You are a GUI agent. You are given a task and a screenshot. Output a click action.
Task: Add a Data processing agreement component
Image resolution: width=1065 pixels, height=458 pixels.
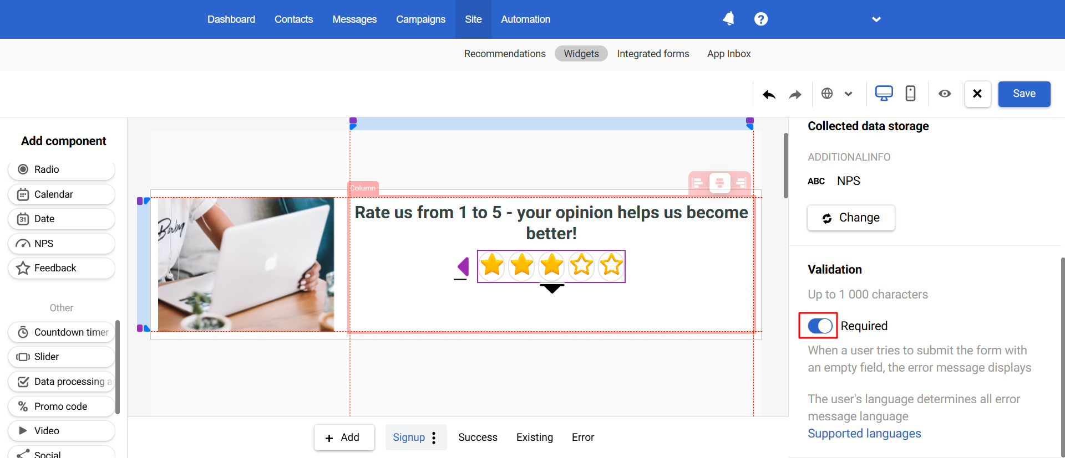[x=62, y=382]
